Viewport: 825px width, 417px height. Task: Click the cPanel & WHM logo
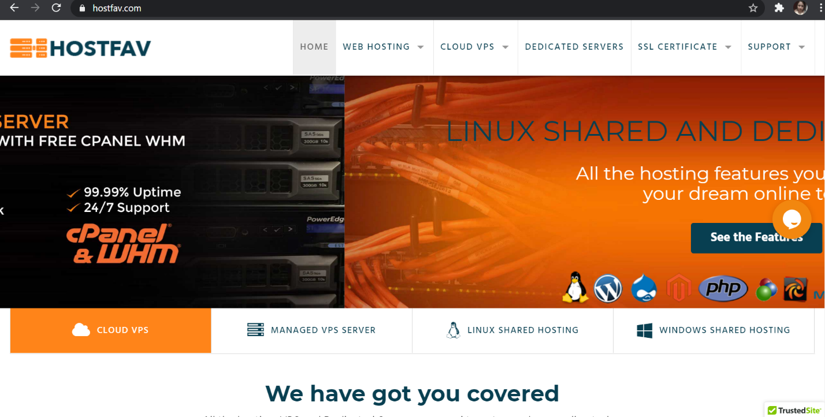(124, 244)
